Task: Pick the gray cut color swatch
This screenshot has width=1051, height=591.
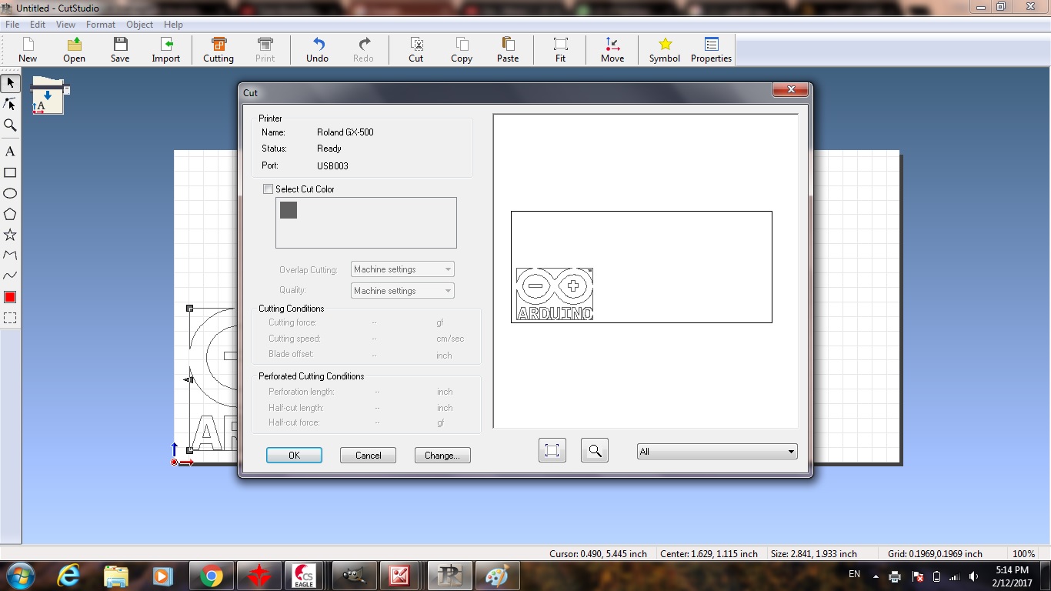Action: click(289, 210)
